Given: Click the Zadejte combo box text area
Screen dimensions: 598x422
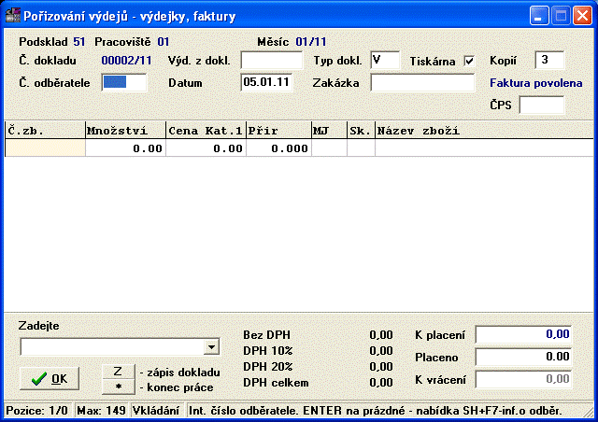Looking at the screenshot, I should click(x=112, y=347).
